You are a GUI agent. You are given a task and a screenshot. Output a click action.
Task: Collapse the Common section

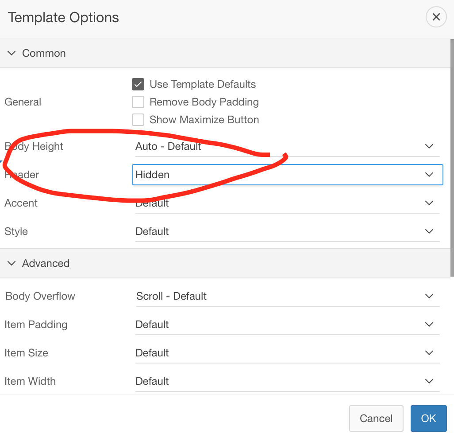tap(12, 53)
